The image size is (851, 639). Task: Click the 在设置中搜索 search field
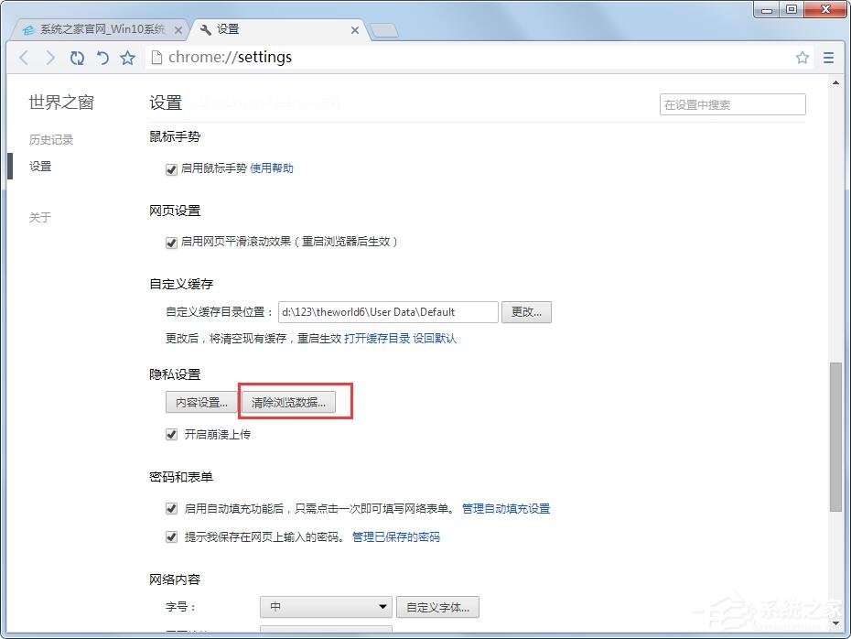(731, 104)
